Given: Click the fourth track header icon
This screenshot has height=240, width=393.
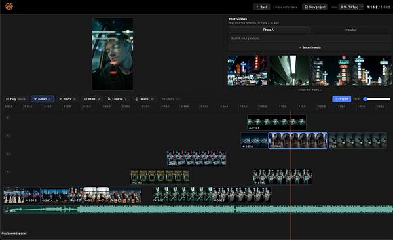Looking at the screenshot, I should point(8,172).
